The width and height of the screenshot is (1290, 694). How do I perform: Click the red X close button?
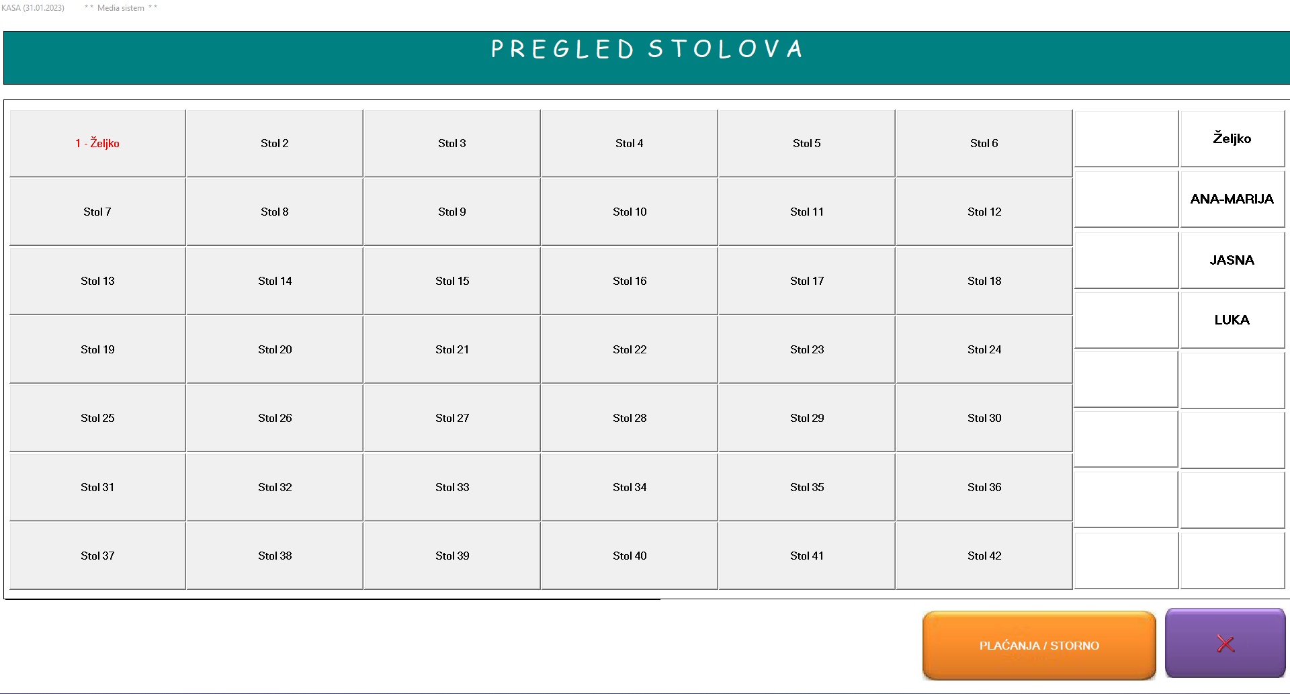pyautogui.click(x=1225, y=644)
